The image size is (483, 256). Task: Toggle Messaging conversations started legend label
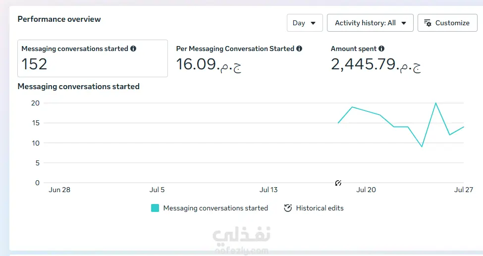click(x=215, y=208)
